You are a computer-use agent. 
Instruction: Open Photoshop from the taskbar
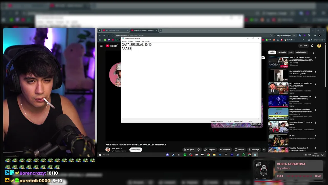click(220, 155)
